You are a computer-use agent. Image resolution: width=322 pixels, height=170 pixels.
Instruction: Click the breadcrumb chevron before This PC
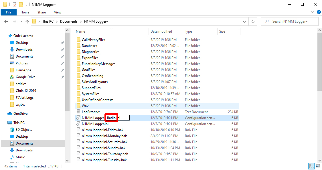pyautogui.click(x=39, y=21)
